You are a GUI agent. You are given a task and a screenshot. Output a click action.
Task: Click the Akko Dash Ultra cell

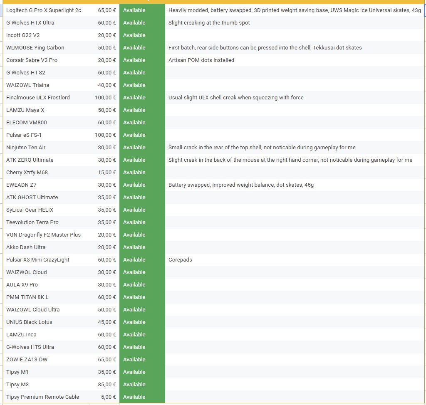click(x=46, y=248)
